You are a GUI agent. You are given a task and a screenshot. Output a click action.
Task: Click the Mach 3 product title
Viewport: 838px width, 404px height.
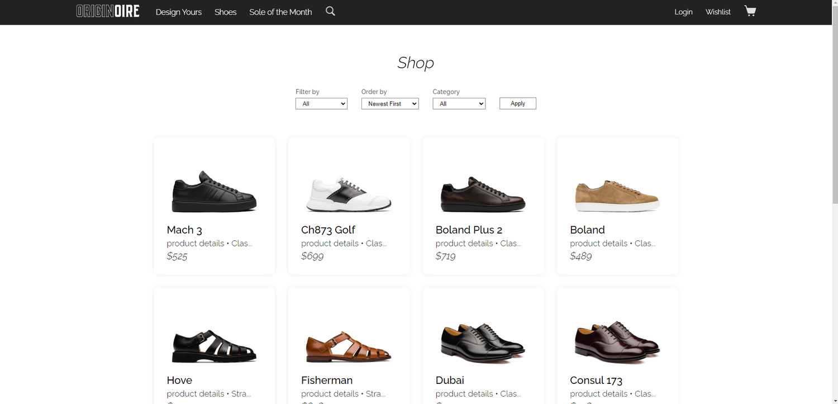point(184,230)
